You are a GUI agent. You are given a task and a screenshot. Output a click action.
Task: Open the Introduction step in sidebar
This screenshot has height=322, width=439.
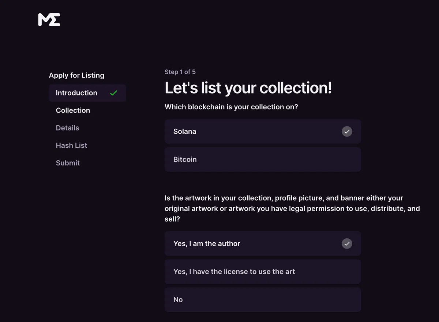pyautogui.click(x=87, y=93)
